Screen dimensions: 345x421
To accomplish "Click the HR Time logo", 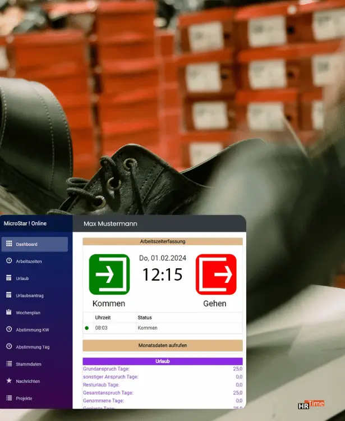I will point(311,405).
